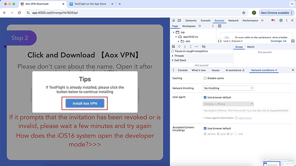The height and width of the screenshot is (166, 296).
Task: Toggle the device toolbar icon
Action: [x=179, y=20]
